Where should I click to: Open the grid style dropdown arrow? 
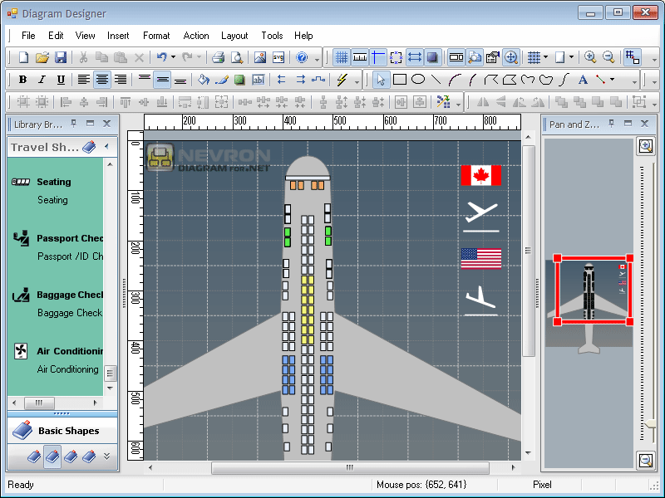[x=545, y=57]
